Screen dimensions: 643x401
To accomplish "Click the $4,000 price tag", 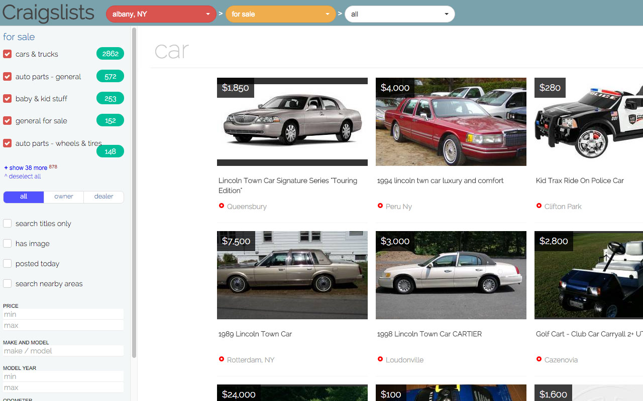I will pyautogui.click(x=395, y=88).
